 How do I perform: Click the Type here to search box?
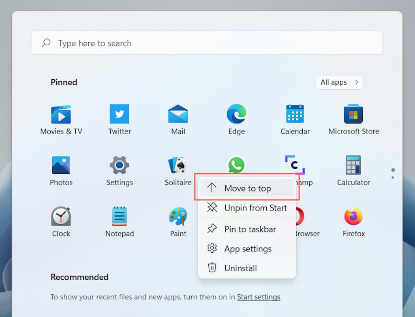tap(207, 43)
